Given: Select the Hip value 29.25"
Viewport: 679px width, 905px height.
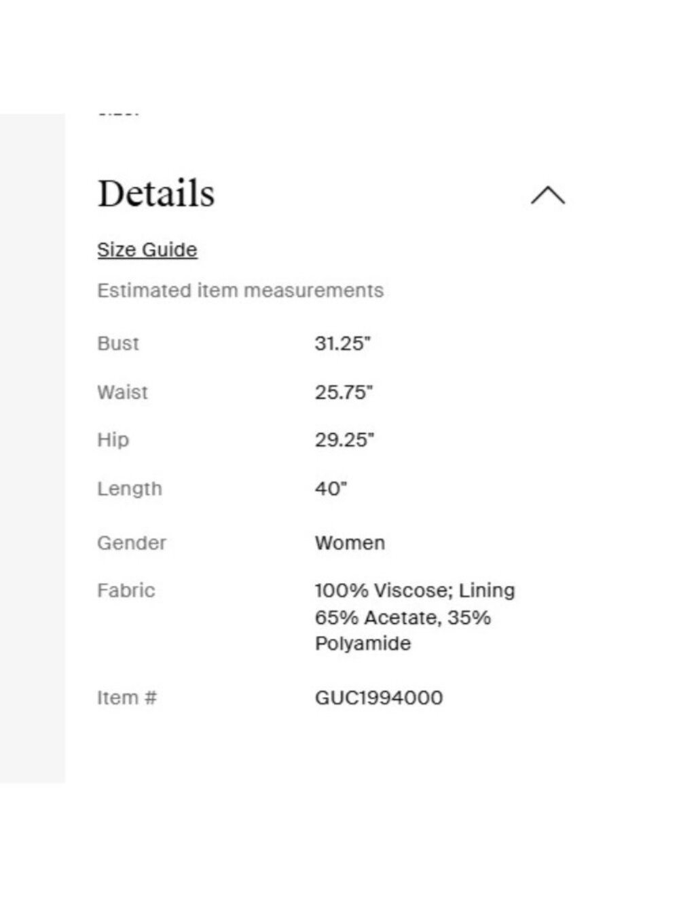Looking at the screenshot, I should click(344, 440).
